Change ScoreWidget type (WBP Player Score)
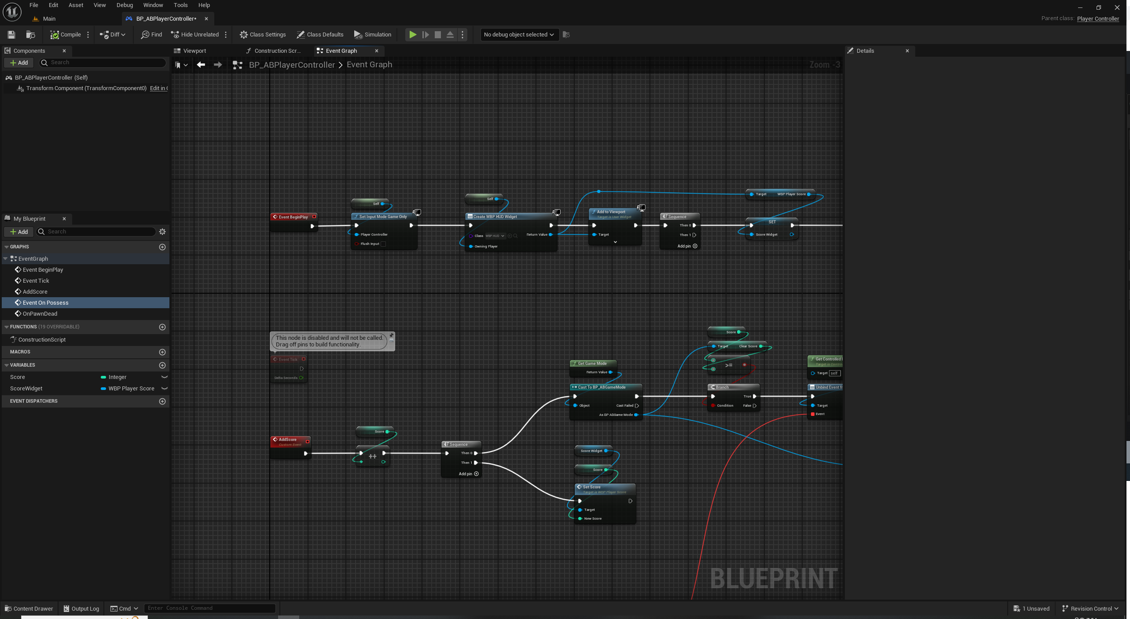Viewport: 1130px width, 619px height. pyautogui.click(x=128, y=389)
